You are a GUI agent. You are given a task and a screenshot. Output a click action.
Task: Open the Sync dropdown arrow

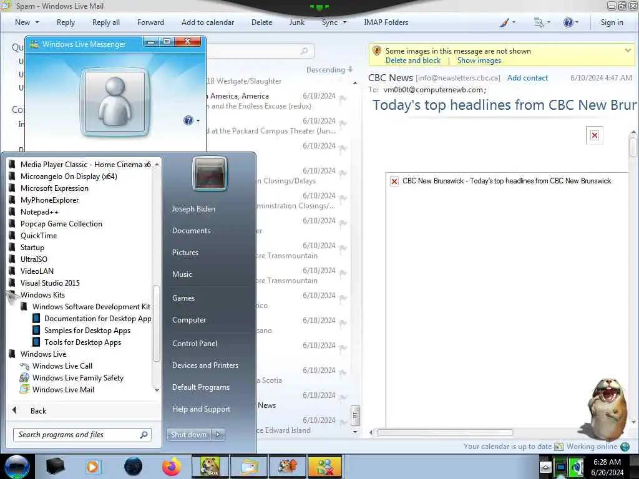(x=344, y=22)
